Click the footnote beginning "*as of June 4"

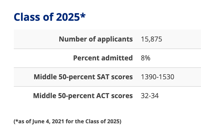click(x=67, y=121)
